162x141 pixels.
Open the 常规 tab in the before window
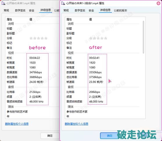6,10
